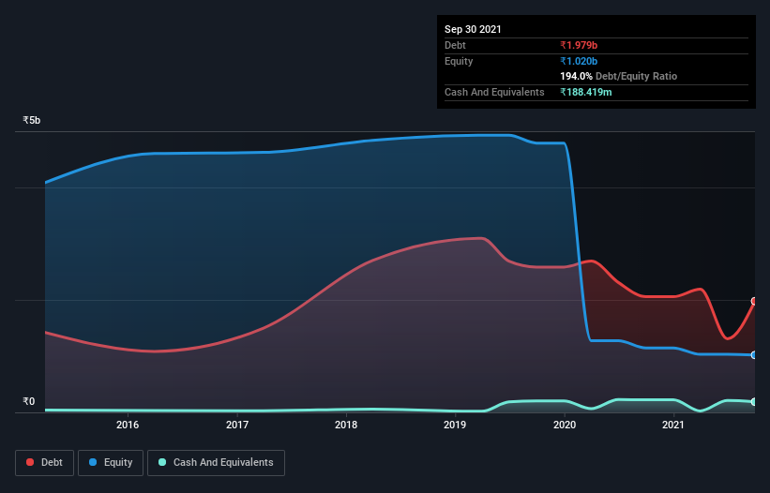The width and height of the screenshot is (770, 493).
Task: Toggle Cash And Equivalents legend button
Action: click(x=216, y=463)
